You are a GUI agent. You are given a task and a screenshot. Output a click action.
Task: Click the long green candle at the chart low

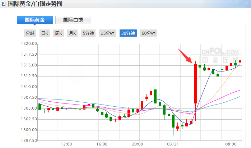coord(173,121)
